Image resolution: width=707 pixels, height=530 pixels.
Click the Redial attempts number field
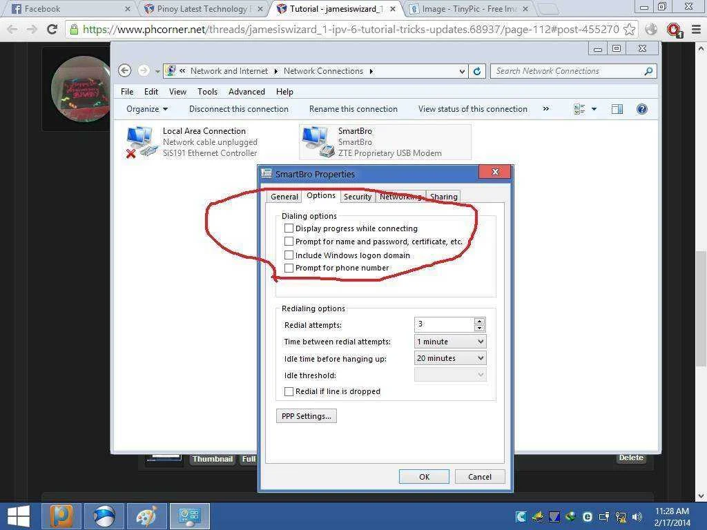click(444, 324)
